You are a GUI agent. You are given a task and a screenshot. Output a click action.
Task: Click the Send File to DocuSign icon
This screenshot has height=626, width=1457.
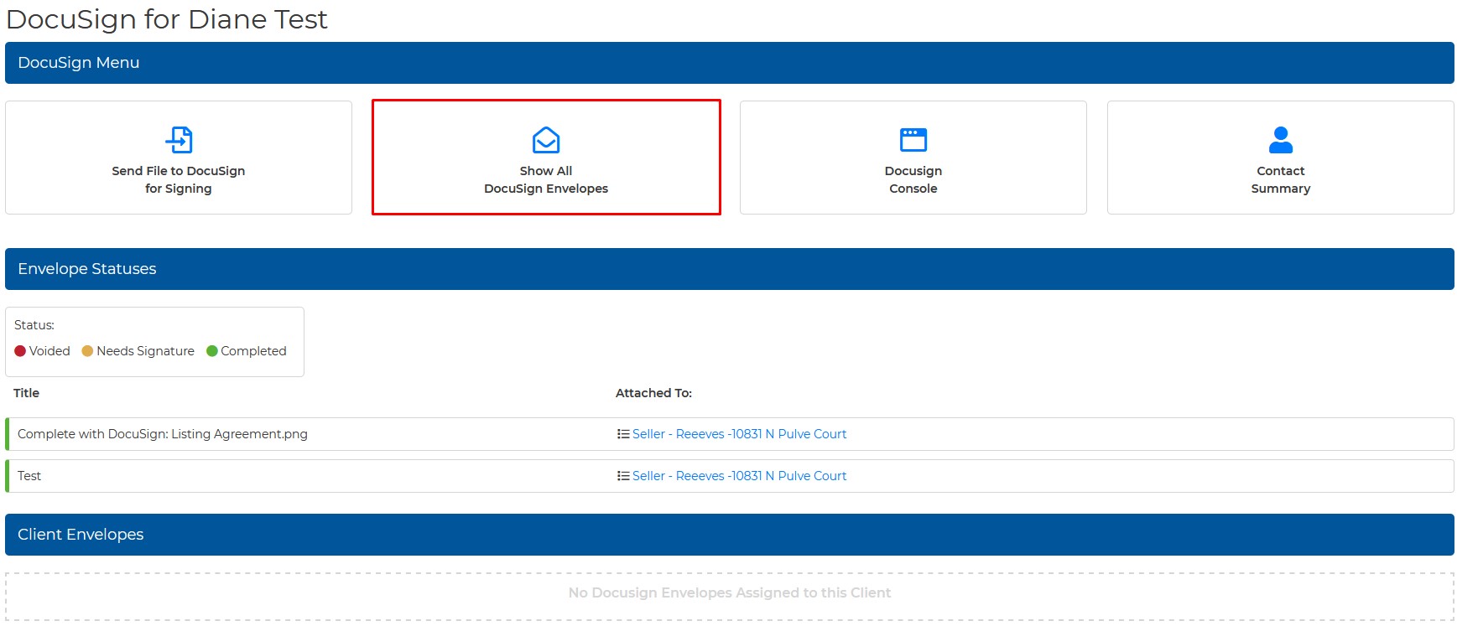point(179,140)
